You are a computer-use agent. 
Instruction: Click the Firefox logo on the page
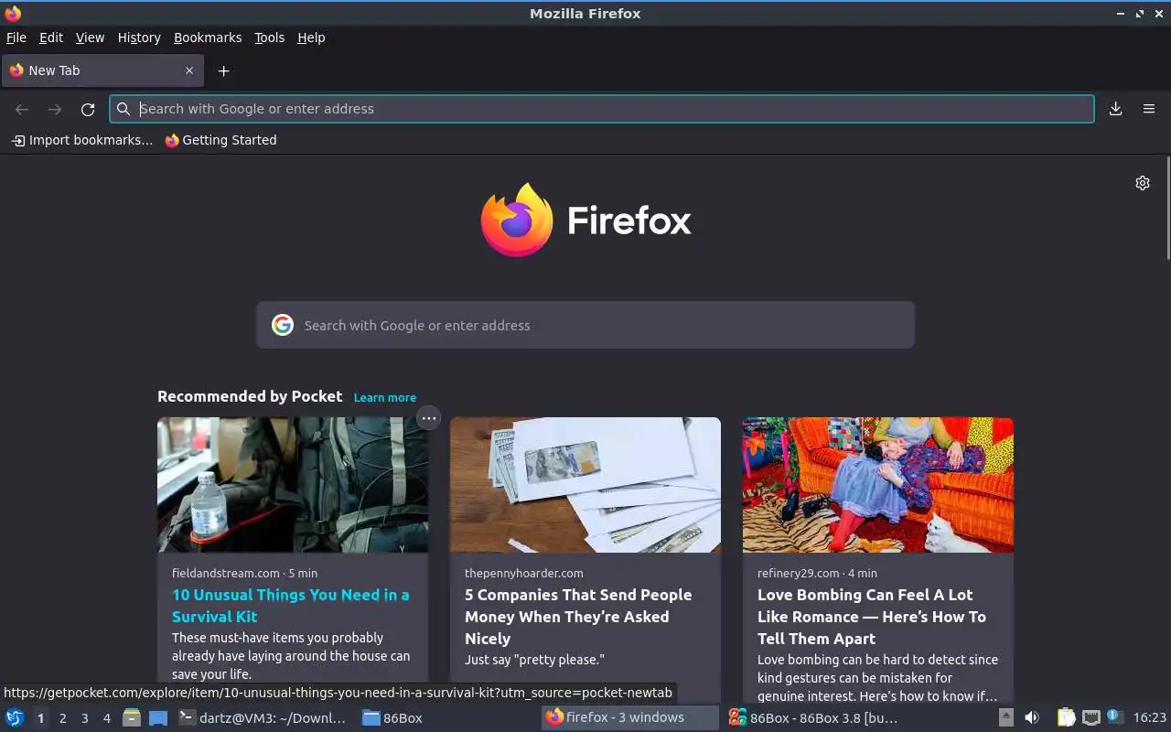click(x=585, y=221)
